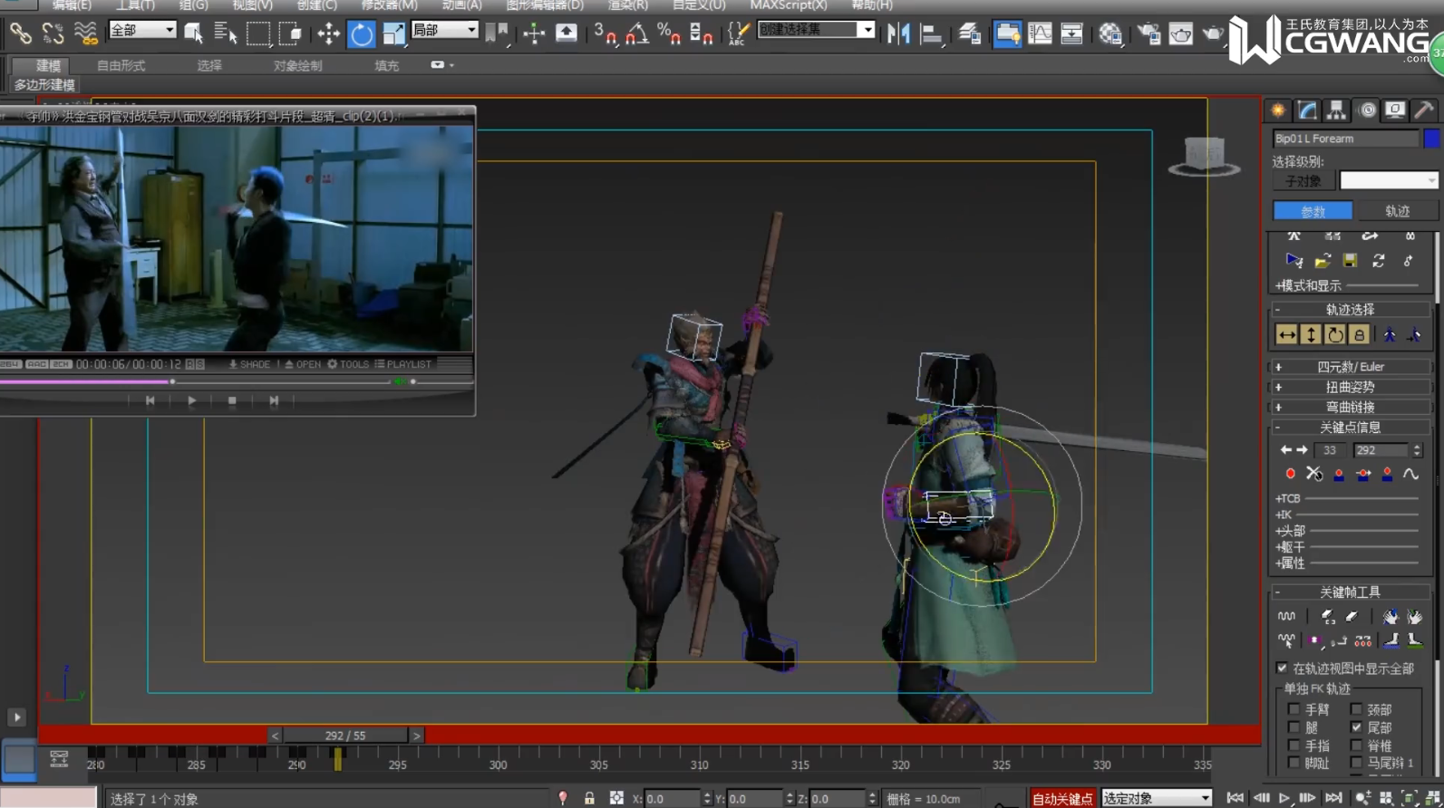
Task: Activate the Select and Scale tool
Action: 393,34
